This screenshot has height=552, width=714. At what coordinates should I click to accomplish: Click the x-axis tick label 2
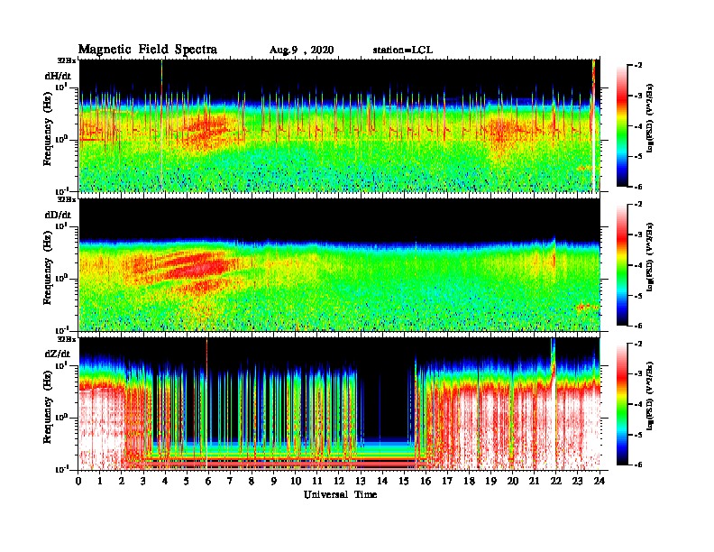[122, 481]
